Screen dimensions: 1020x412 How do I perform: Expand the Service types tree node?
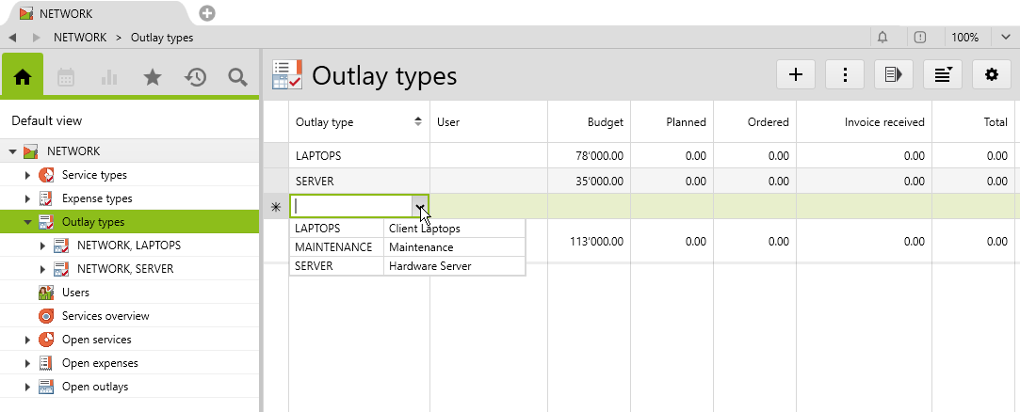[27, 175]
